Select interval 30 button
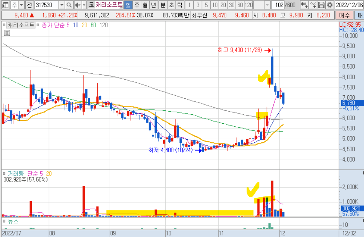Screen dimensions: 364x237 click(232, 5)
